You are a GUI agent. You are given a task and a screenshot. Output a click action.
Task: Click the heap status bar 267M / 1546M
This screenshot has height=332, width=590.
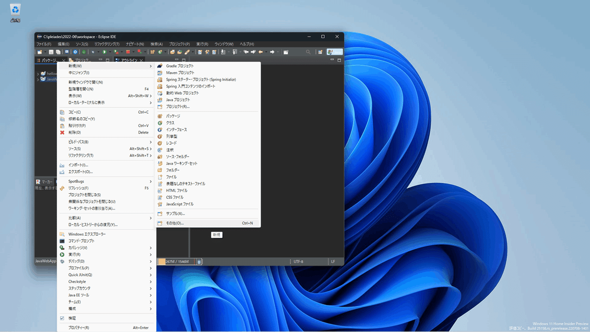pyautogui.click(x=176, y=262)
